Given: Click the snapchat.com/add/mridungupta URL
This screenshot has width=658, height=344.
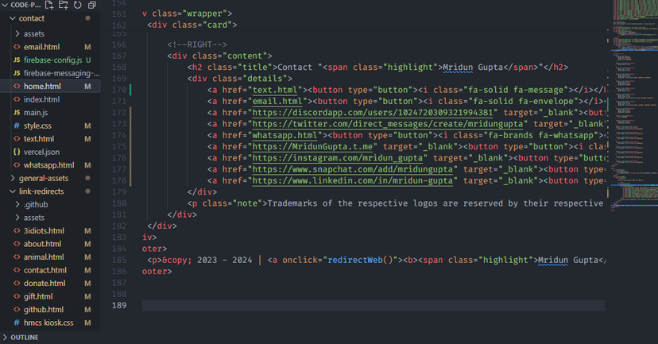Looking at the screenshot, I should (x=353, y=169).
